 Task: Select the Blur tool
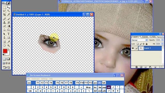click(4, 30)
